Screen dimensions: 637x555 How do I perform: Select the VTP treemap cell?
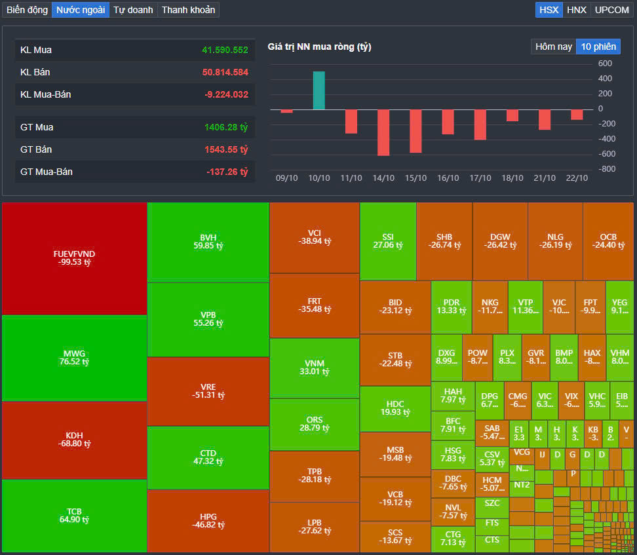tap(526, 307)
